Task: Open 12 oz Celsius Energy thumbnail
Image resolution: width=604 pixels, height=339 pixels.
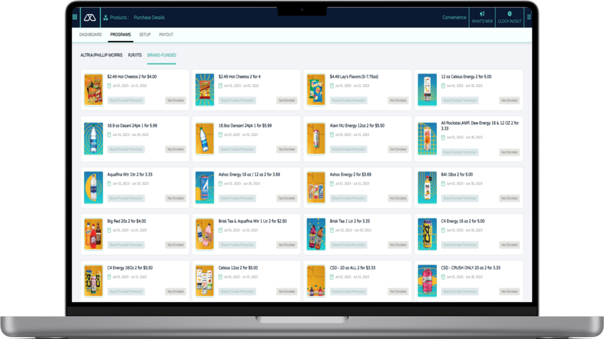Action: (x=427, y=90)
